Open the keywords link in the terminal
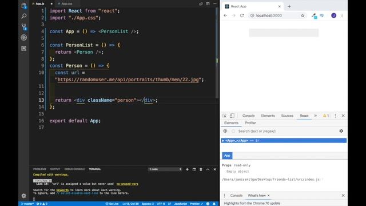 (x=62, y=190)
